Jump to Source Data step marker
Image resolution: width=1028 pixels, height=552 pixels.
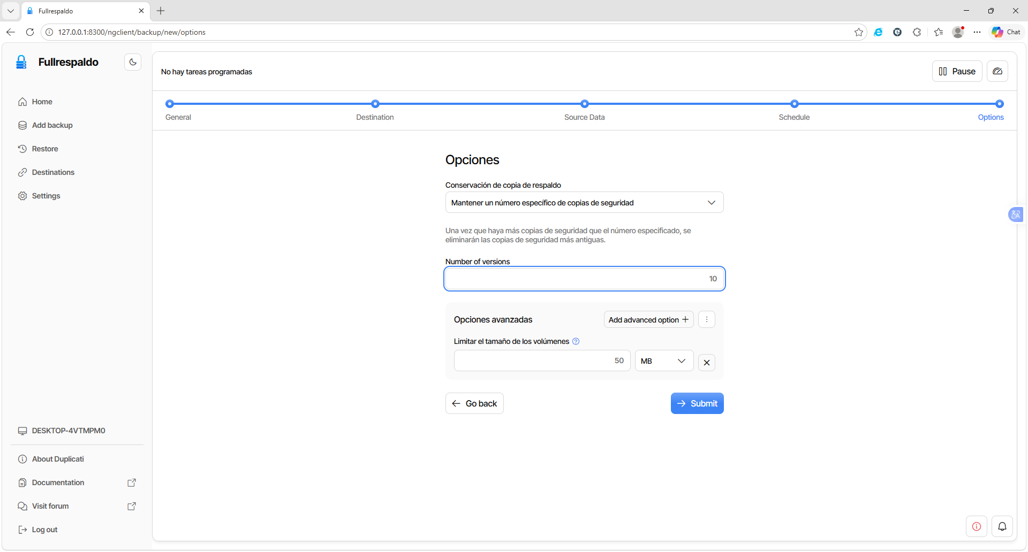585,104
